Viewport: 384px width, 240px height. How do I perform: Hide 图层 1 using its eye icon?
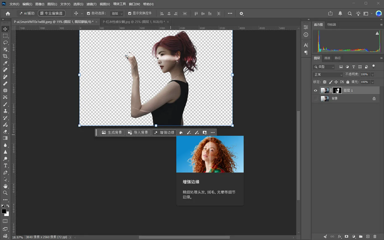point(315,90)
